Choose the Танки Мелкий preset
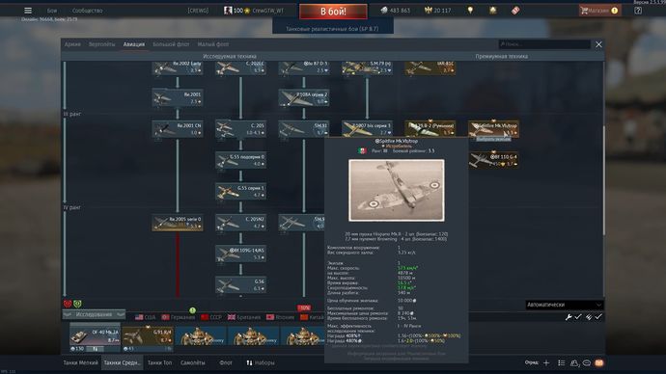Image resolution: width=666 pixels, height=374 pixels. point(81,363)
